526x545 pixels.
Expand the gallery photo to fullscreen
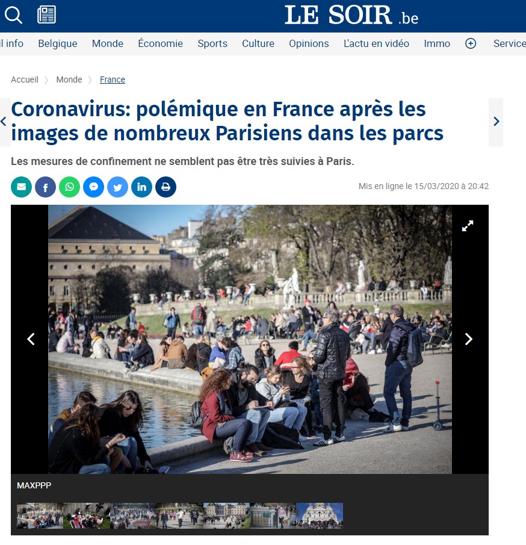click(x=468, y=226)
